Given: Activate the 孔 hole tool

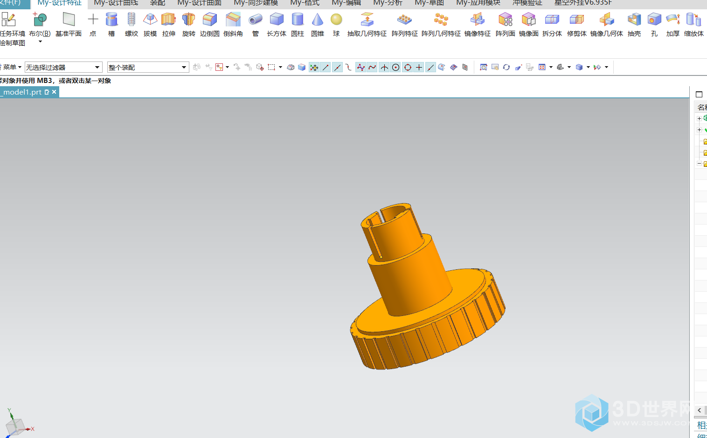Looking at the screenshot, I should (654, 25).
